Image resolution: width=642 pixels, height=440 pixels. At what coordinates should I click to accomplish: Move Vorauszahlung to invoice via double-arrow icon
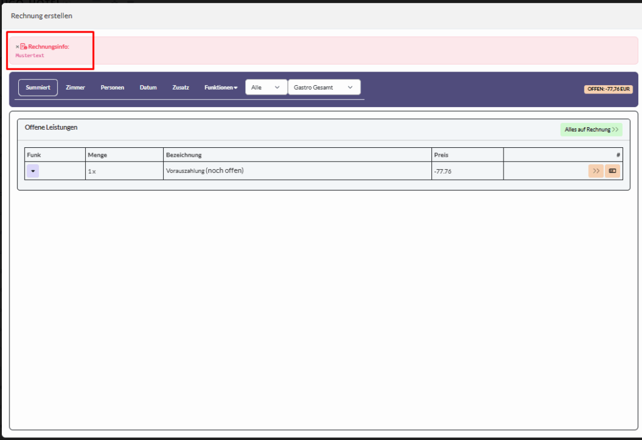coord(596,170)
